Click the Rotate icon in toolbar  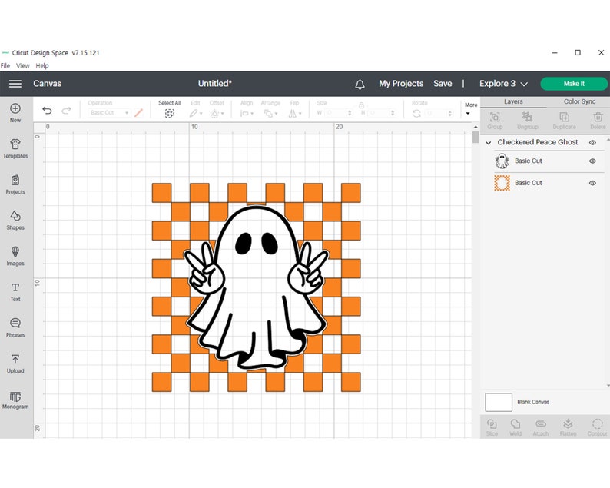click(416, 113)
